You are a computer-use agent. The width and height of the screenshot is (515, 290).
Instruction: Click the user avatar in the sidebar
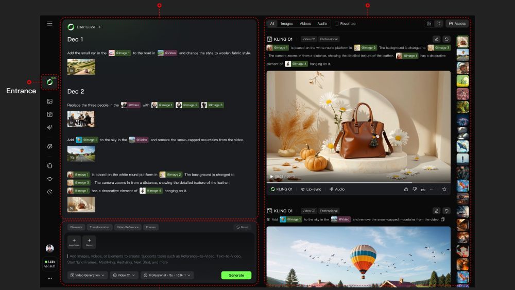[x=49, y=248]
